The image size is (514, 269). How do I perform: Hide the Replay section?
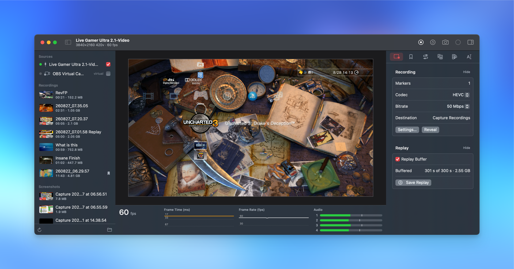tap(467, 148)
